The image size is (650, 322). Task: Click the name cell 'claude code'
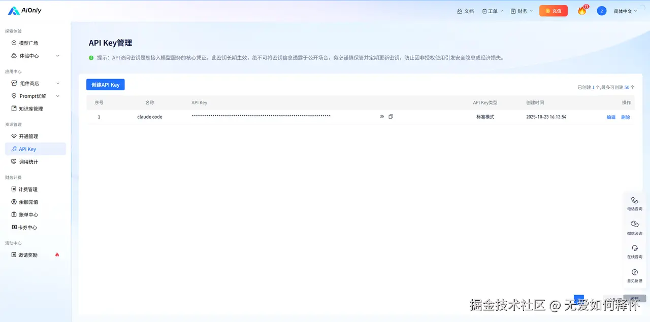(150, 117)
